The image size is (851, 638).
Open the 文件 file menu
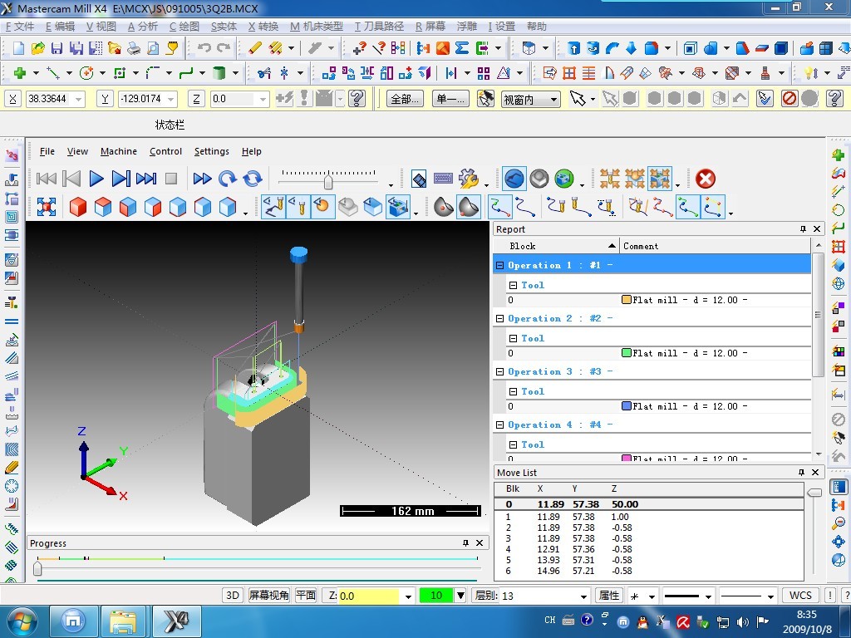coord(20,26)
